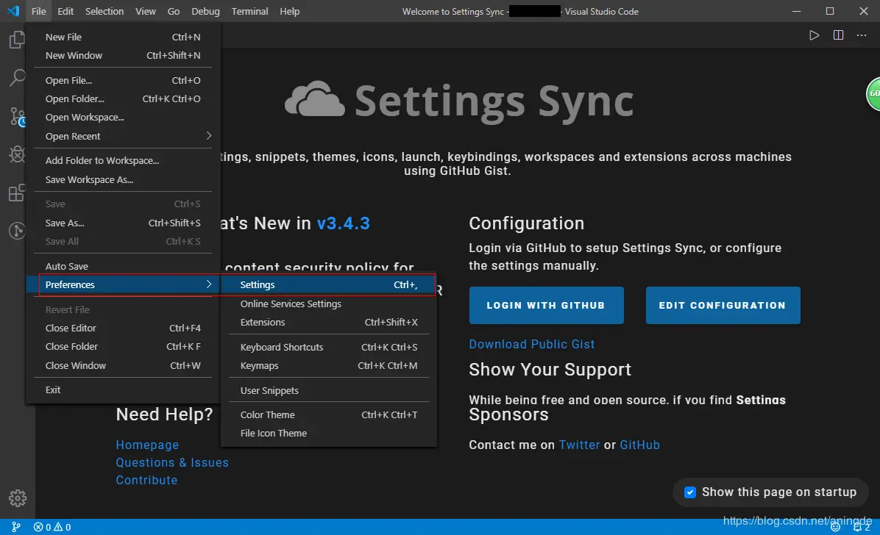Open the Explorer view in activity bar
The image size is (880, 535).
(16, 40)
